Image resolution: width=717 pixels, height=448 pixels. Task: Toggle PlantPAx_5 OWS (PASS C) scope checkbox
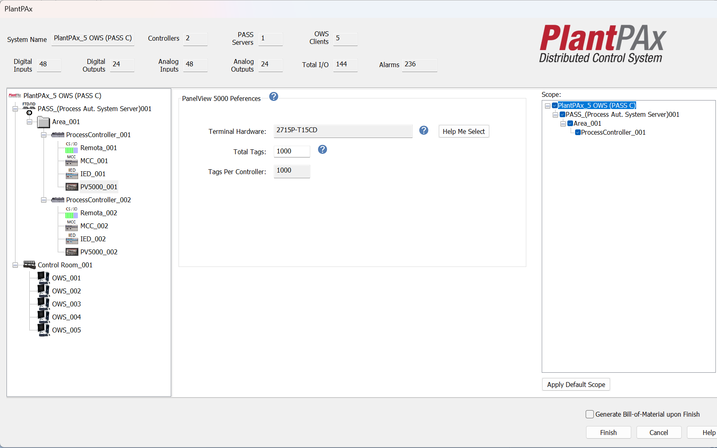click(x=555, y=105)
